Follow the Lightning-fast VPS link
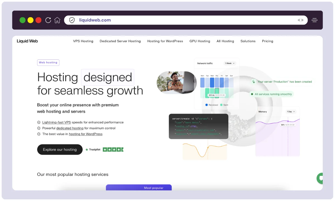 (57, 122)
